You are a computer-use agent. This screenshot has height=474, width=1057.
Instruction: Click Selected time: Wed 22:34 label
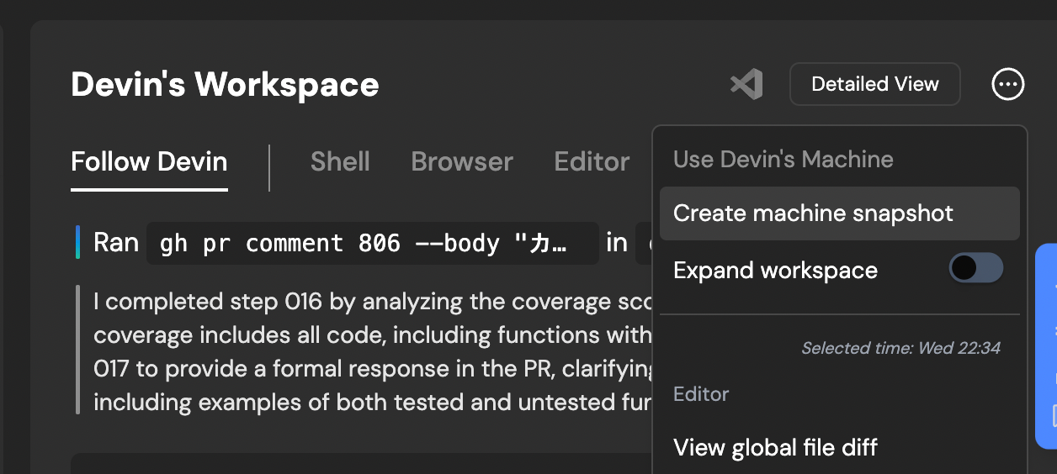point(900,348)
